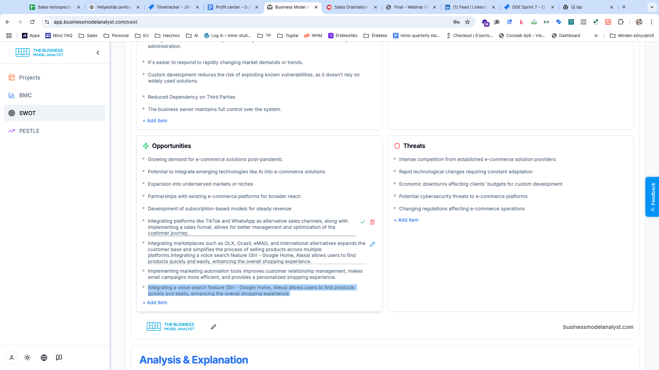Open language globe icon
This screenshot has width=659, height=370.
pyautogui.click(x=44, y=358)
